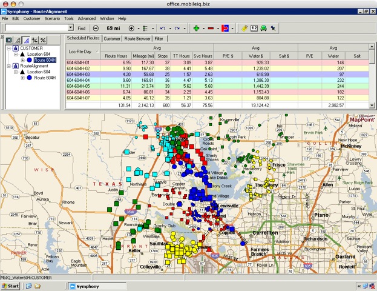Collapse the CUSTOMER tree node
377x291 pixels.
click(x=7, y=48)
